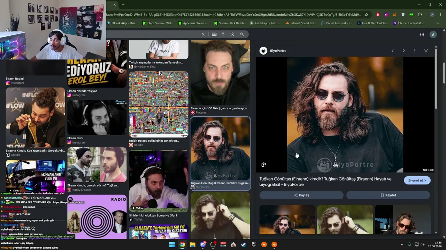Clear the Google search box text

tap(203, 34)
